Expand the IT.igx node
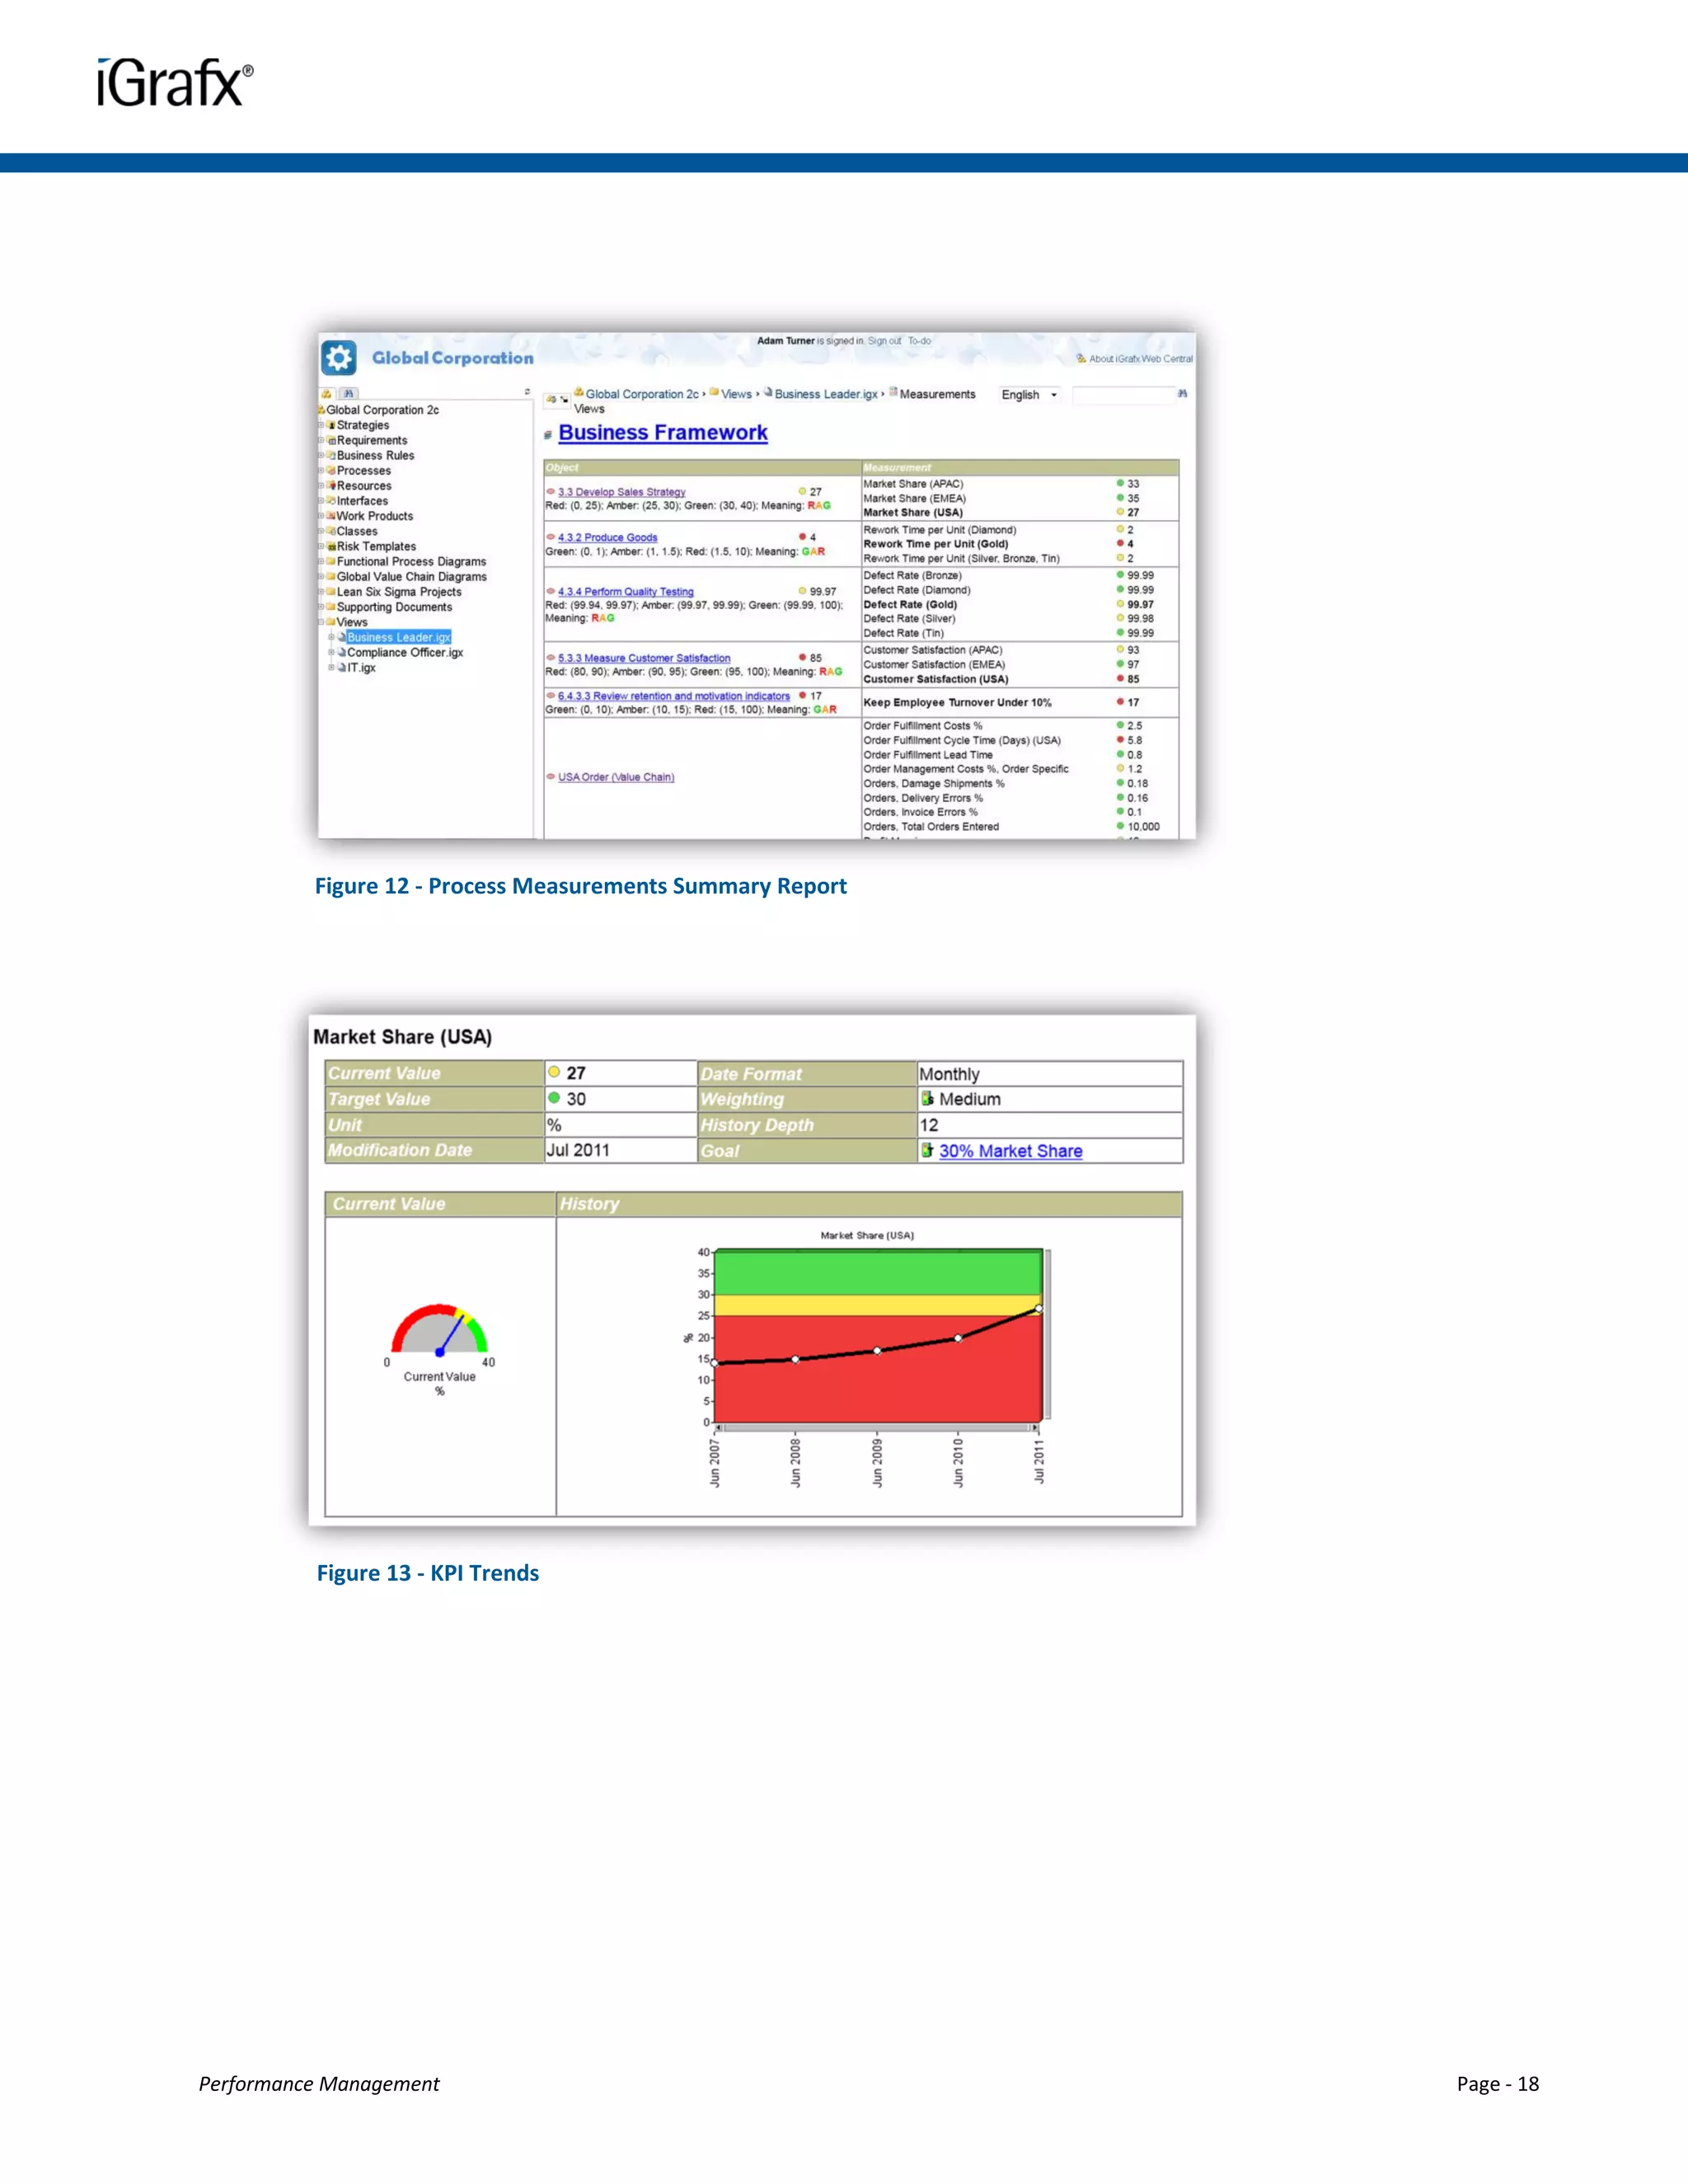The width and height of the screenshot is (1688, 2184). point(331,667)
